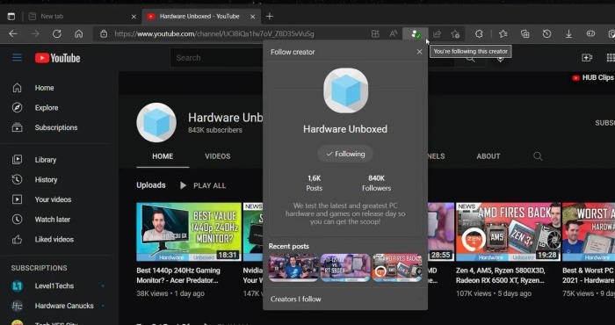Open the Favorites list icon
Viewport: 615px width, 325px height.
(x=503, y=34)
